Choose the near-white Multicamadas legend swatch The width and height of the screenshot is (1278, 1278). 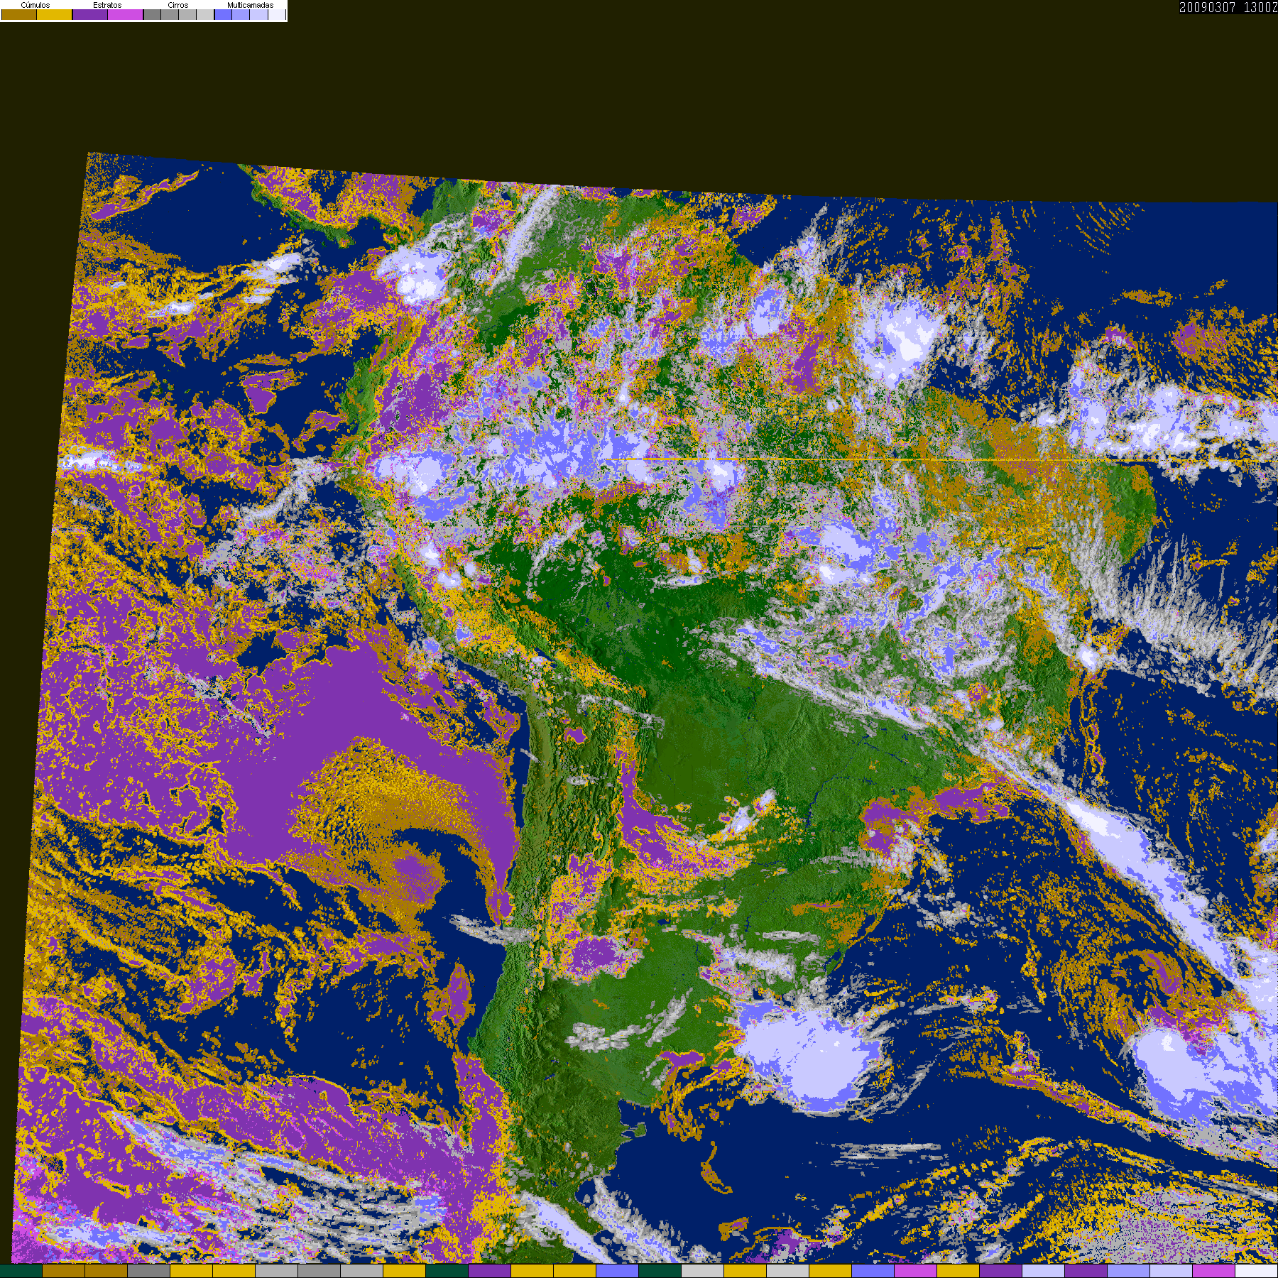coord(276,14)
